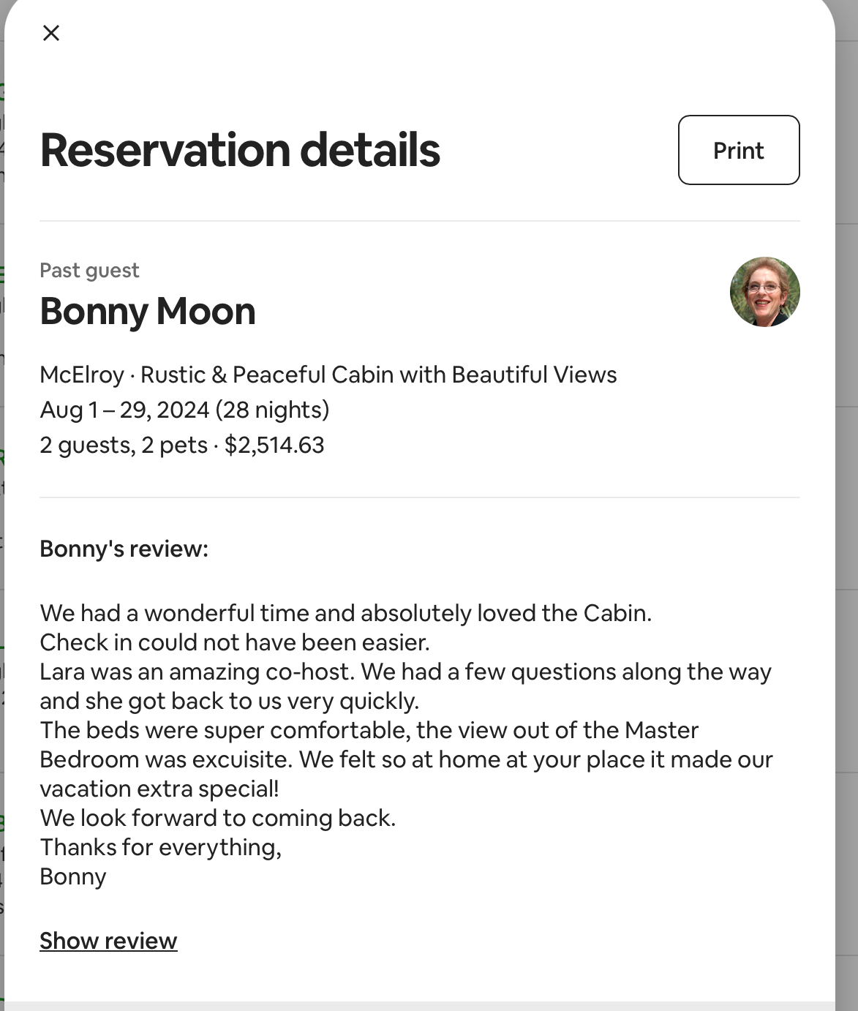Open Bonny Moon's profile photo

pyautogui.click(x=764, y=292)
